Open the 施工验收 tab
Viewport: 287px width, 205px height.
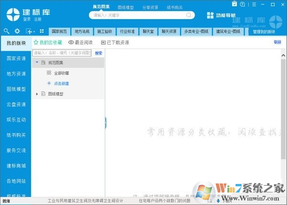[105, 32]
